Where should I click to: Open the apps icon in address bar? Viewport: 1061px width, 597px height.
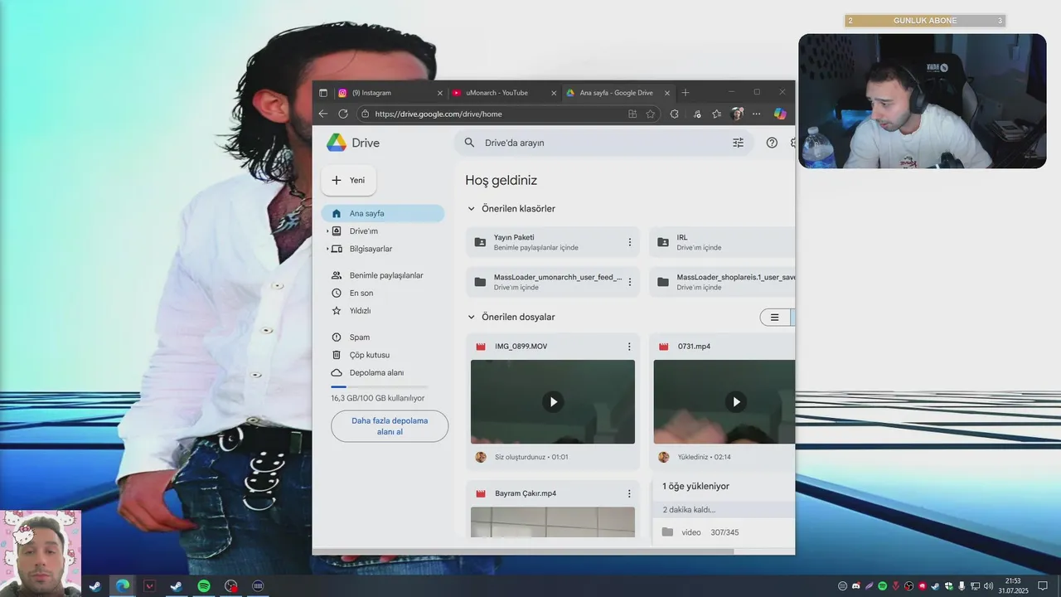(632, 114)
